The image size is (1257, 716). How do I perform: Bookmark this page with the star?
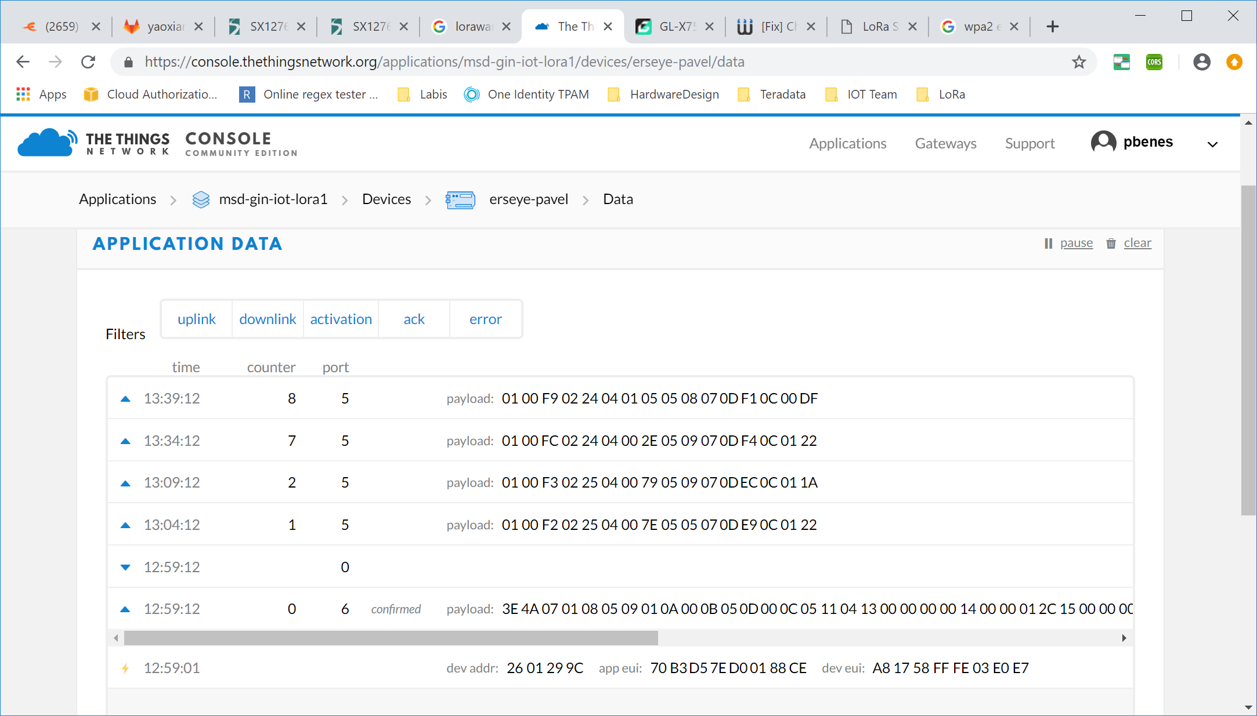point(1079,61)
